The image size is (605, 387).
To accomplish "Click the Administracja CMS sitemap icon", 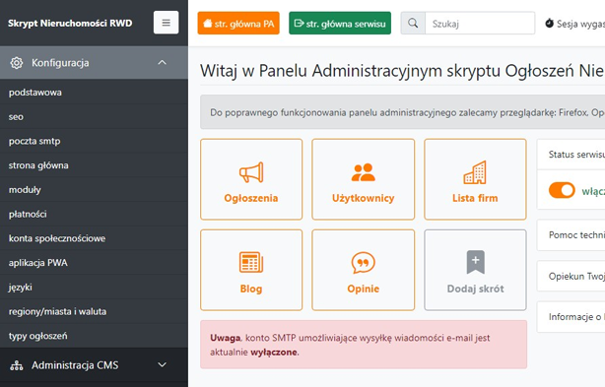I will click(16, 365).
